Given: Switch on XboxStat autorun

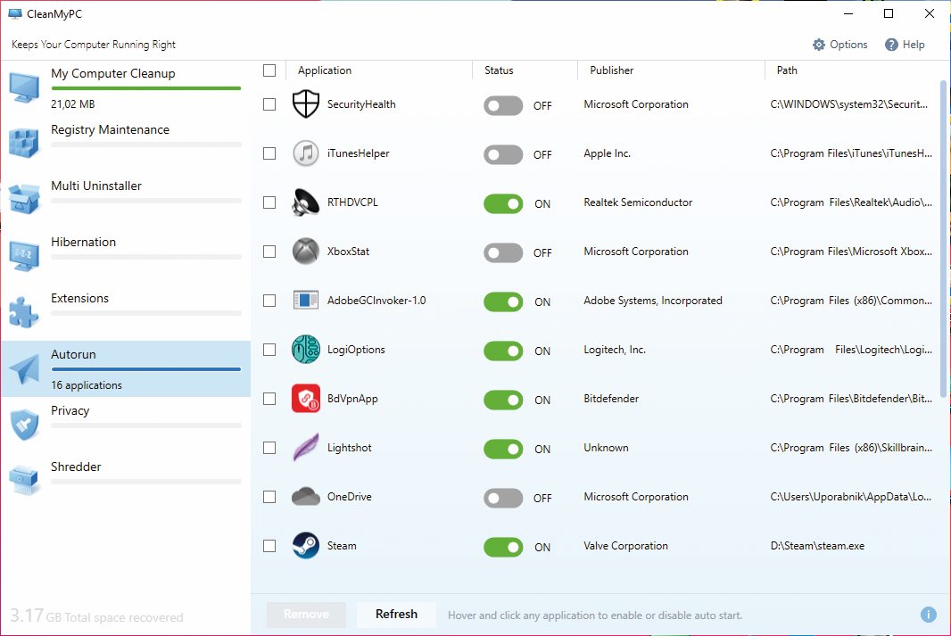Looking at the screenshot, I should 503,252.
